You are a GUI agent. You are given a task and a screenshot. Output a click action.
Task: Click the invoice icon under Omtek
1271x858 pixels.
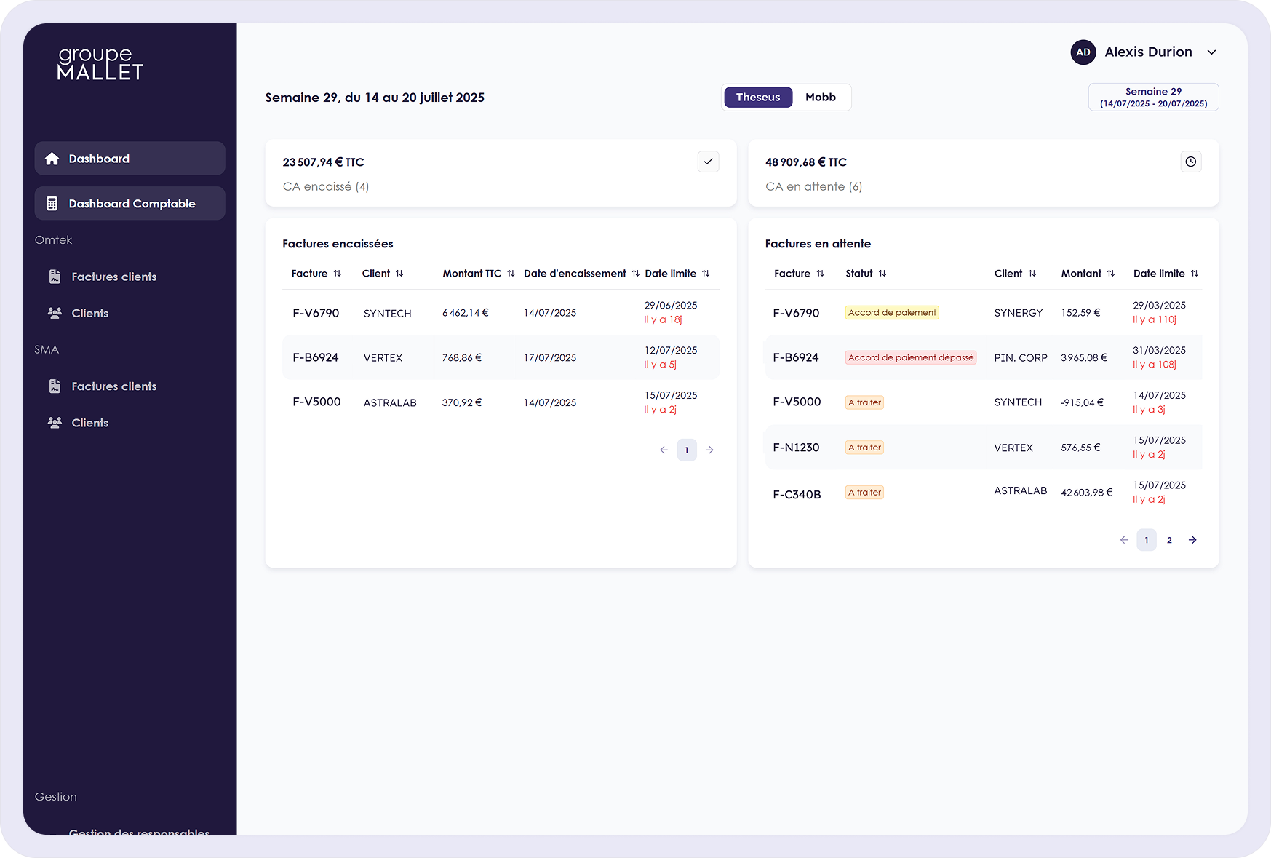click(55, 277)
